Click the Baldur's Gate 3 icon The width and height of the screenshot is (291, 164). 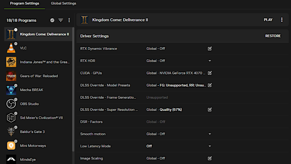[11, 132]
